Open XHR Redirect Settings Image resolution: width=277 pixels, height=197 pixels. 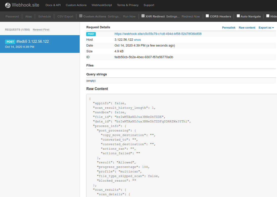[173, 16]
